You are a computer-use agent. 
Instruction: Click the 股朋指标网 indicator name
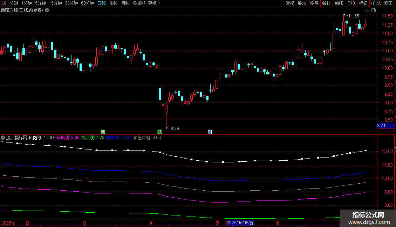click(x=17, y=138)
